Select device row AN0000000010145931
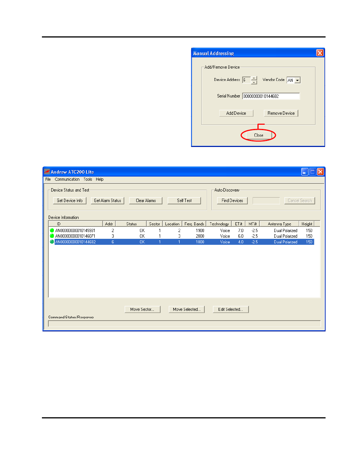Image resolution: width=357 pixels, height=463 pixels. (181, 231)
